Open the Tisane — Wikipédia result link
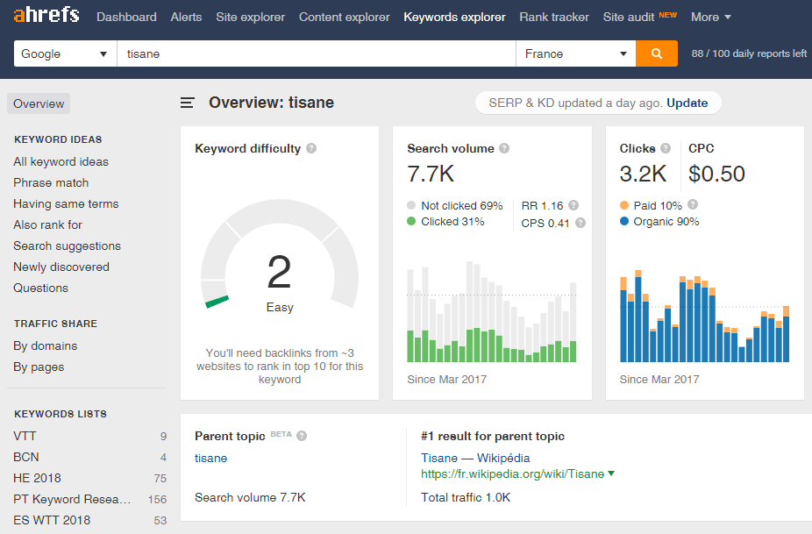Screen dimensions: 812x534 click(475, 458)
